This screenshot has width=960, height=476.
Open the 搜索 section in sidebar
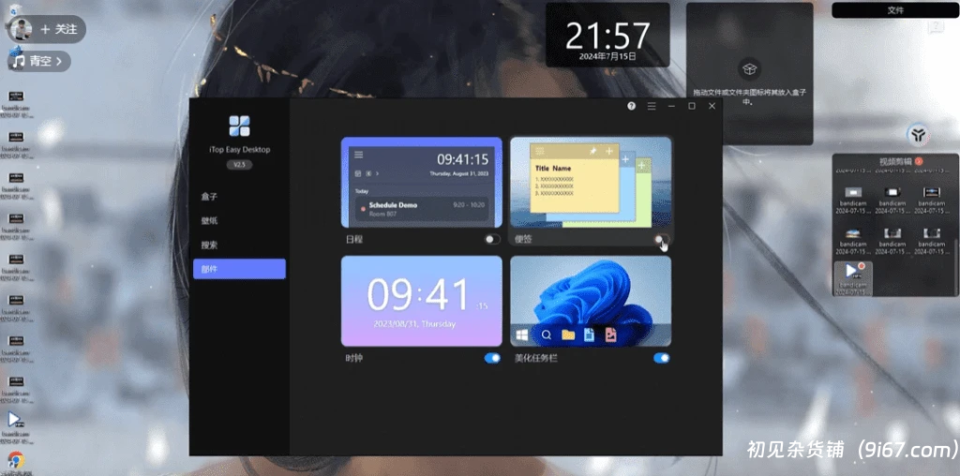pos(239,245)
